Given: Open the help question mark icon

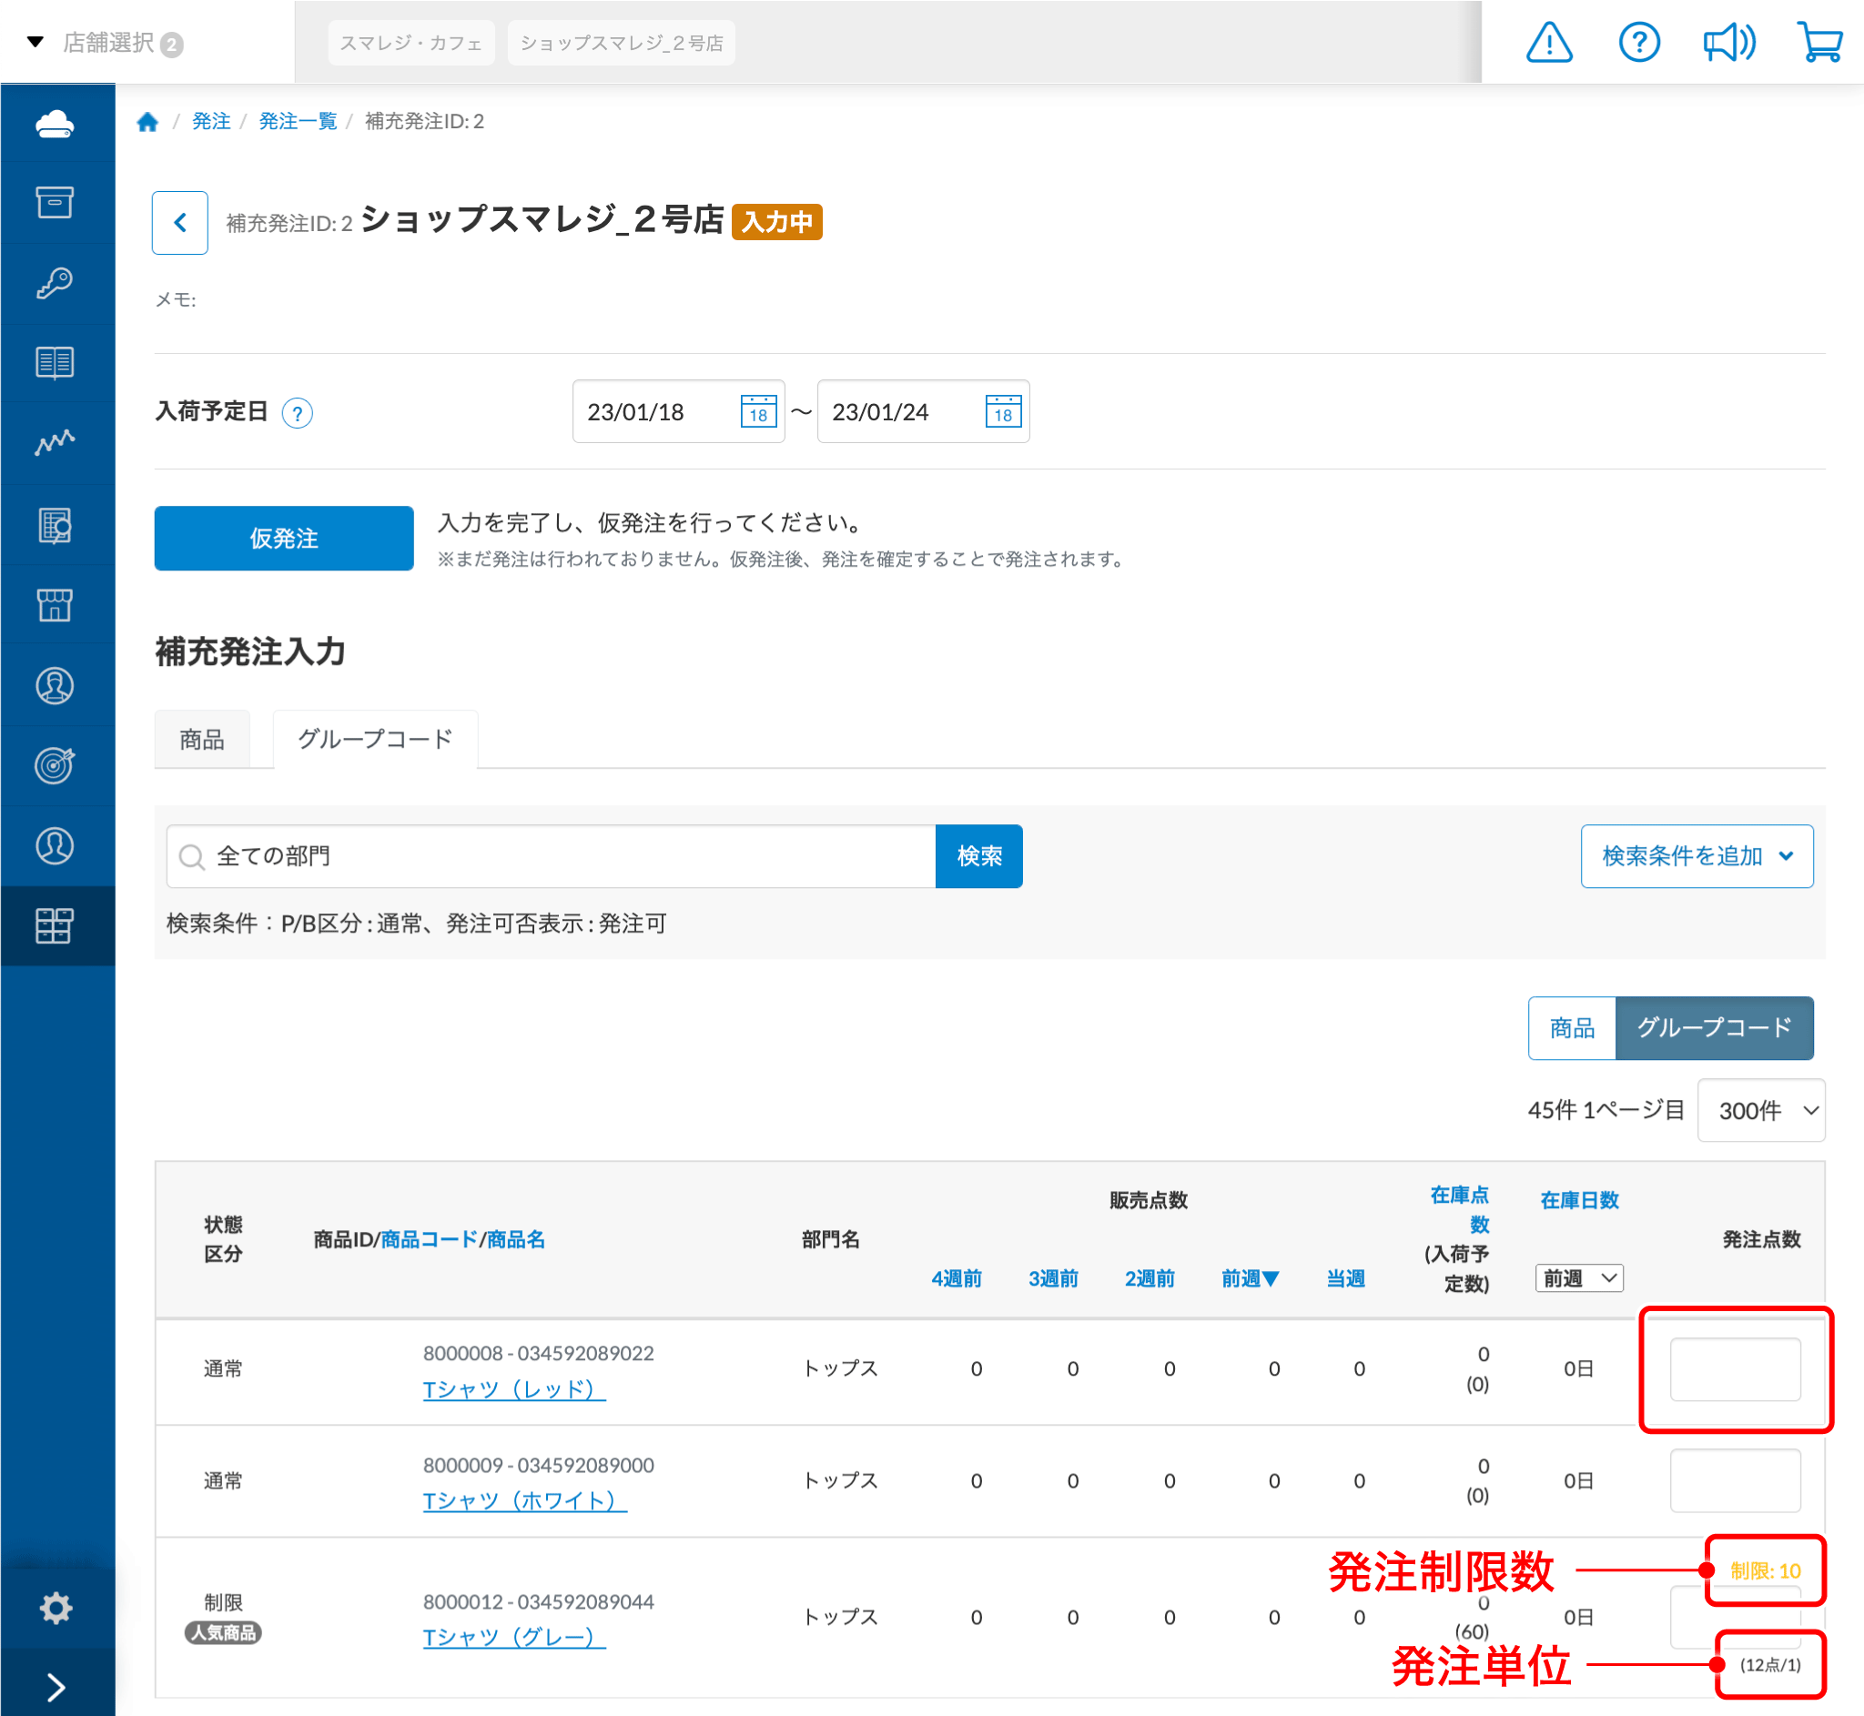Looking at the screenshot, I should click(x=1638, y=43).
